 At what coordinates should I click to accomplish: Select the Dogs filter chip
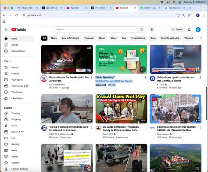[153, 38]
